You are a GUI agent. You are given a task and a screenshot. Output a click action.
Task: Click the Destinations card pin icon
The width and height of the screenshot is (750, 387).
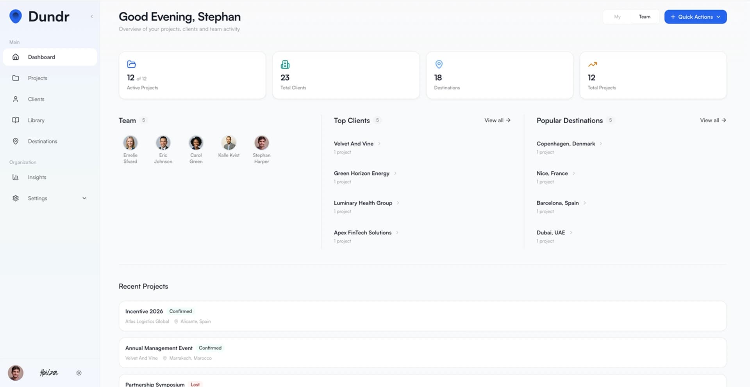[x=439, y=64]
